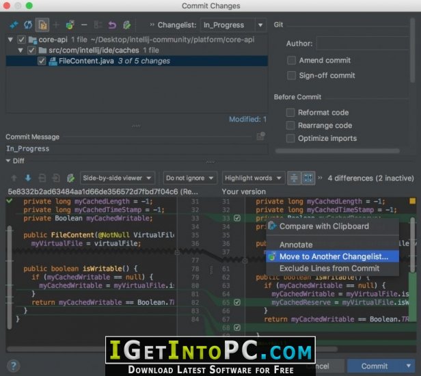Click the greyed-out plus add icon

[56, 25]
